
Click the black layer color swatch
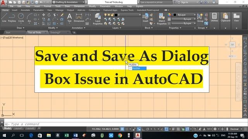point(116,15)
